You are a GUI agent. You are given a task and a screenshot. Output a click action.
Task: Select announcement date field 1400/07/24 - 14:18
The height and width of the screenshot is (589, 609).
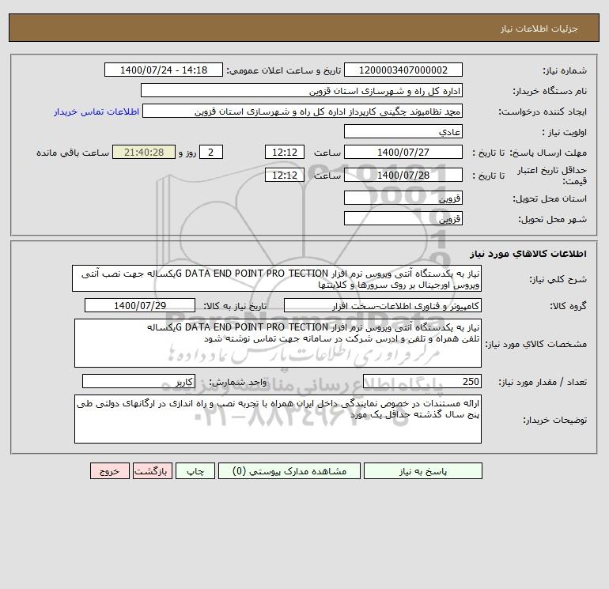pos(164,70)
